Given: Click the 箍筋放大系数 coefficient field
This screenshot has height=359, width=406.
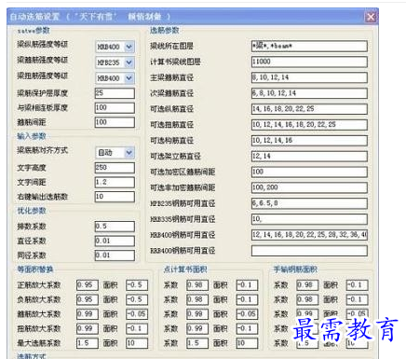Looking at the screenshot, I should 88,314.
